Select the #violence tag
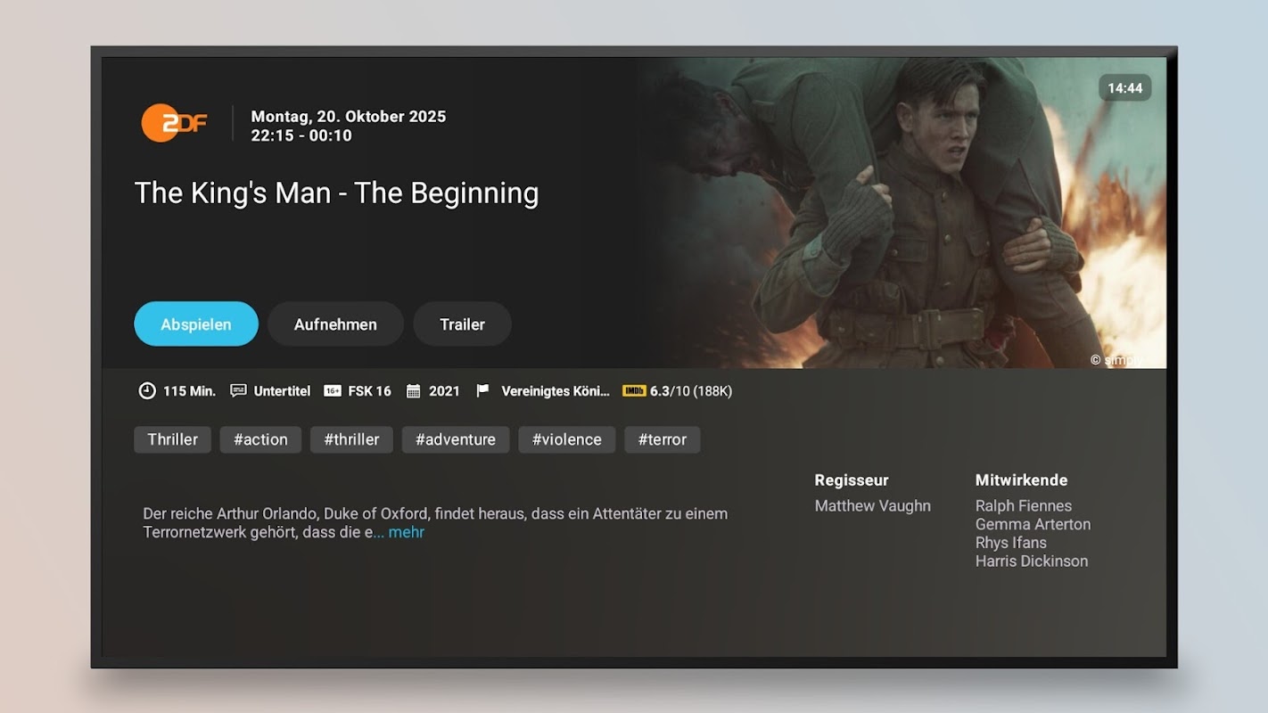This screenshot has height=713, width=1268. click(567, 439)
